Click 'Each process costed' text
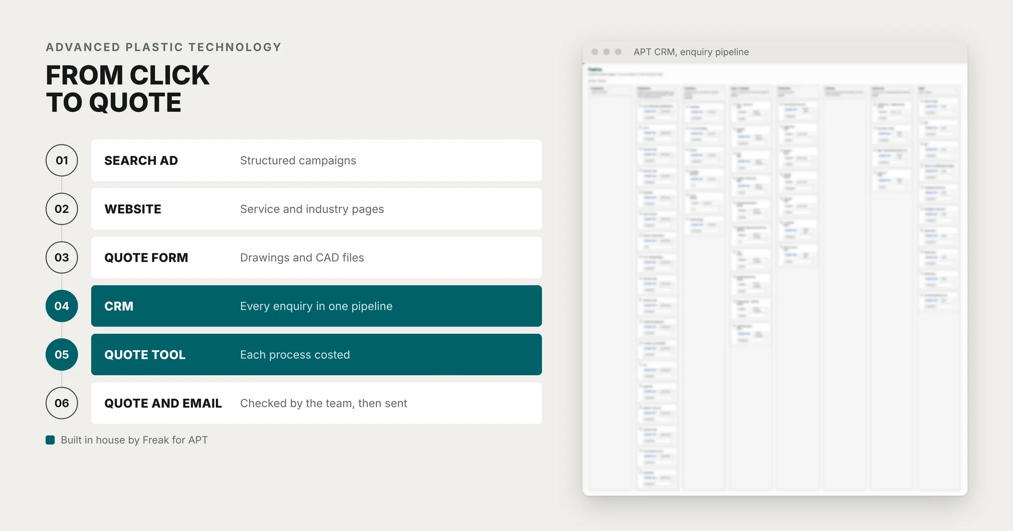The image size is (1013, 531). [295, 355]
